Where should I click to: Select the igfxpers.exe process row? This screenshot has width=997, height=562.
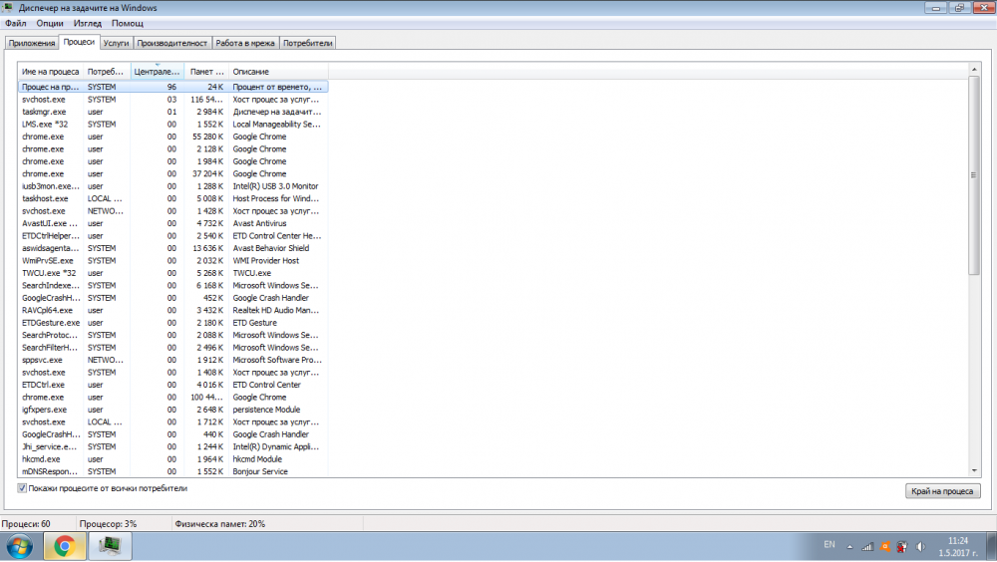(172, 410)
